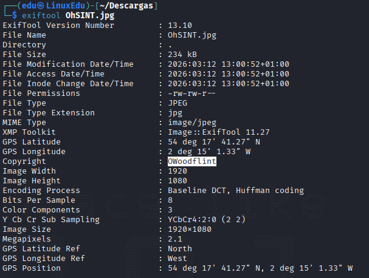The width and height of the screenshot is (369, 278).
Task: Click the File Permissions value -rw-rw-r--
Action: click(191, 93)
